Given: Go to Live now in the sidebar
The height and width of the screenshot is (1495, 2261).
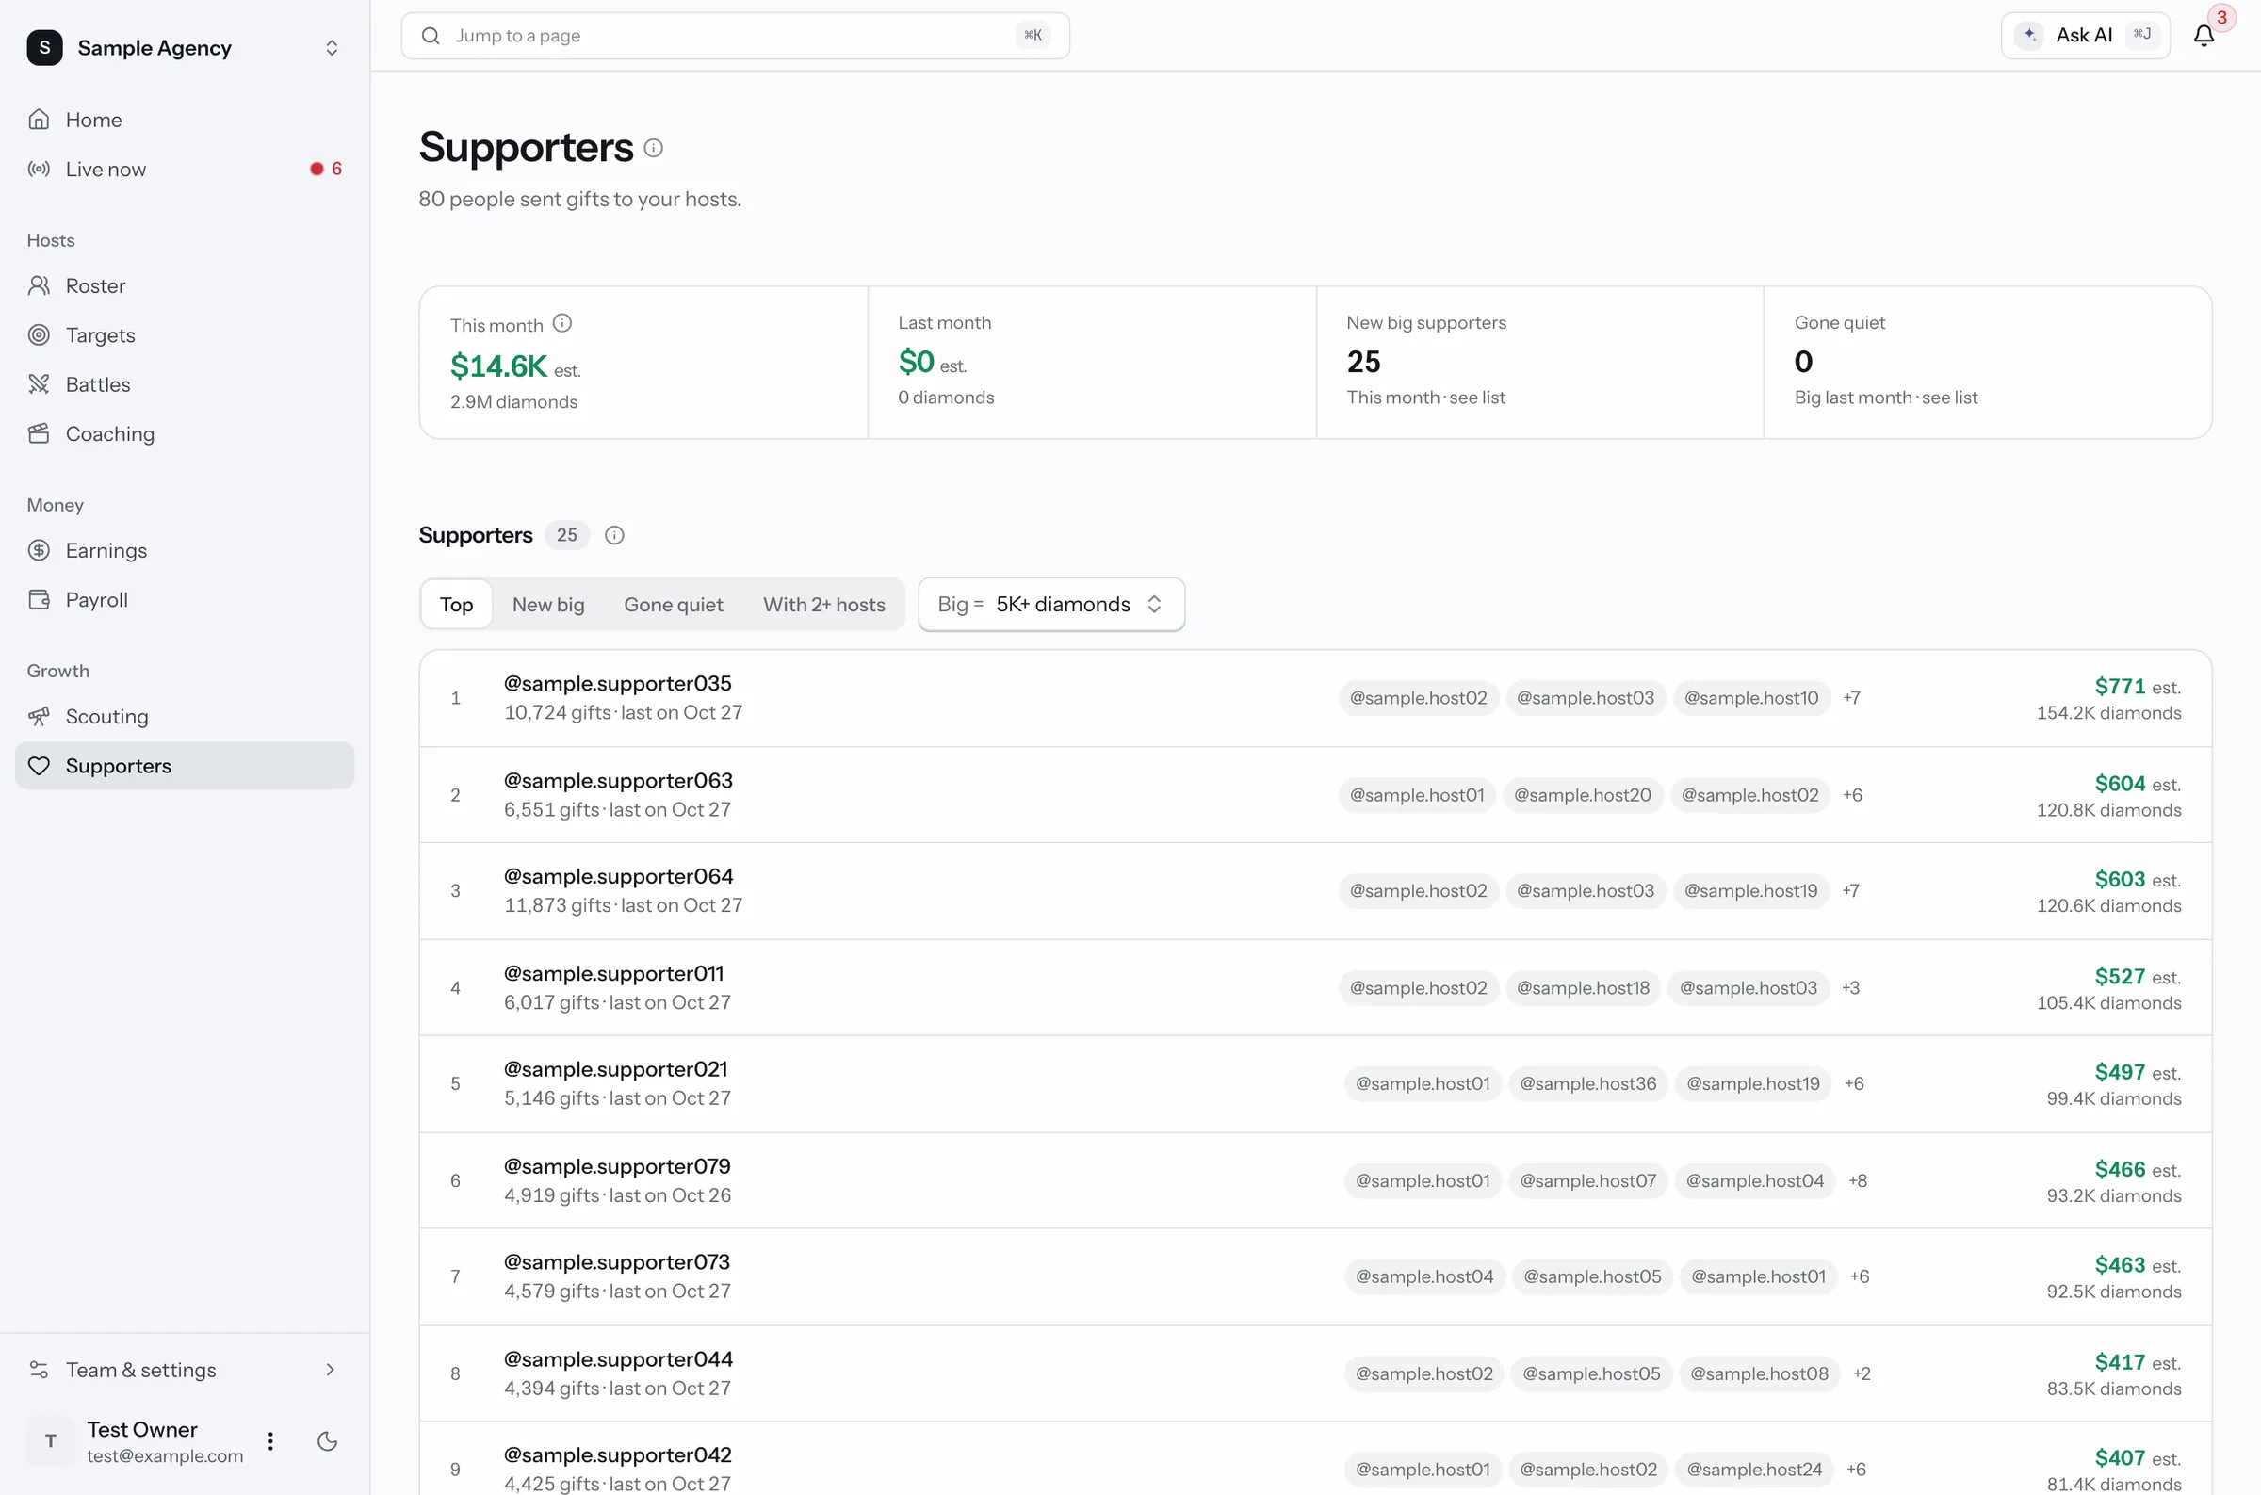Looking at the screenshot, I should click(x=185, y=169).
